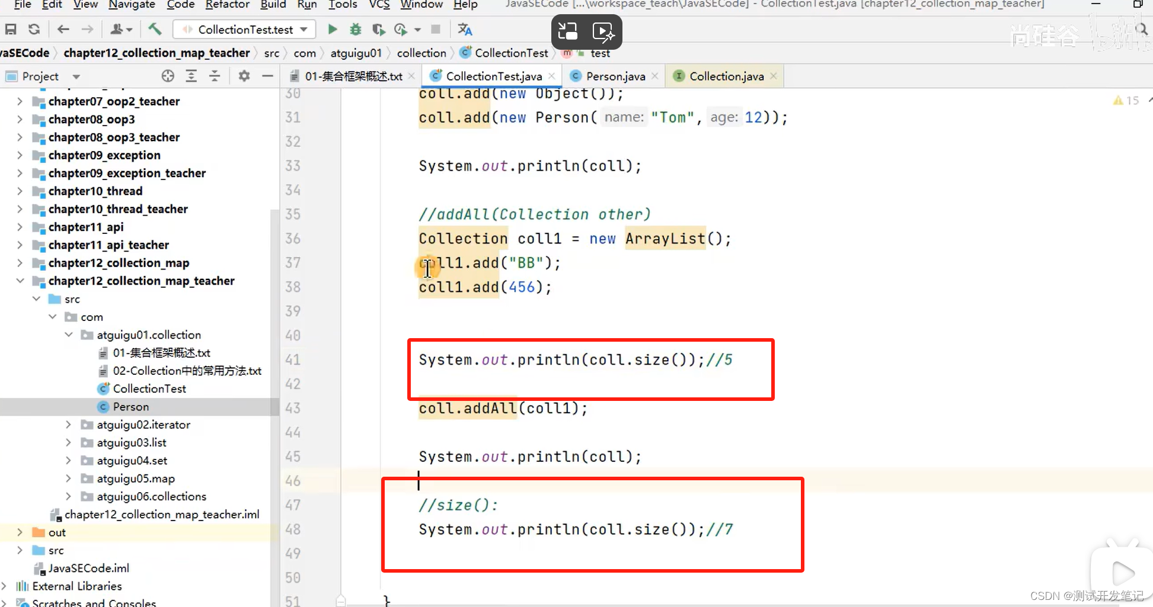Expand the atguigu05.map package
Viewport: 1153px width, 607px height.
69,478
